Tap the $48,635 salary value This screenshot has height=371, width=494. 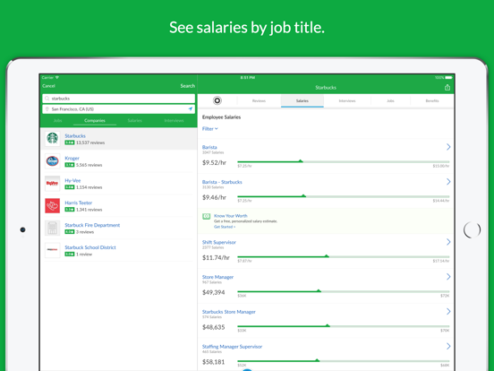214,327
